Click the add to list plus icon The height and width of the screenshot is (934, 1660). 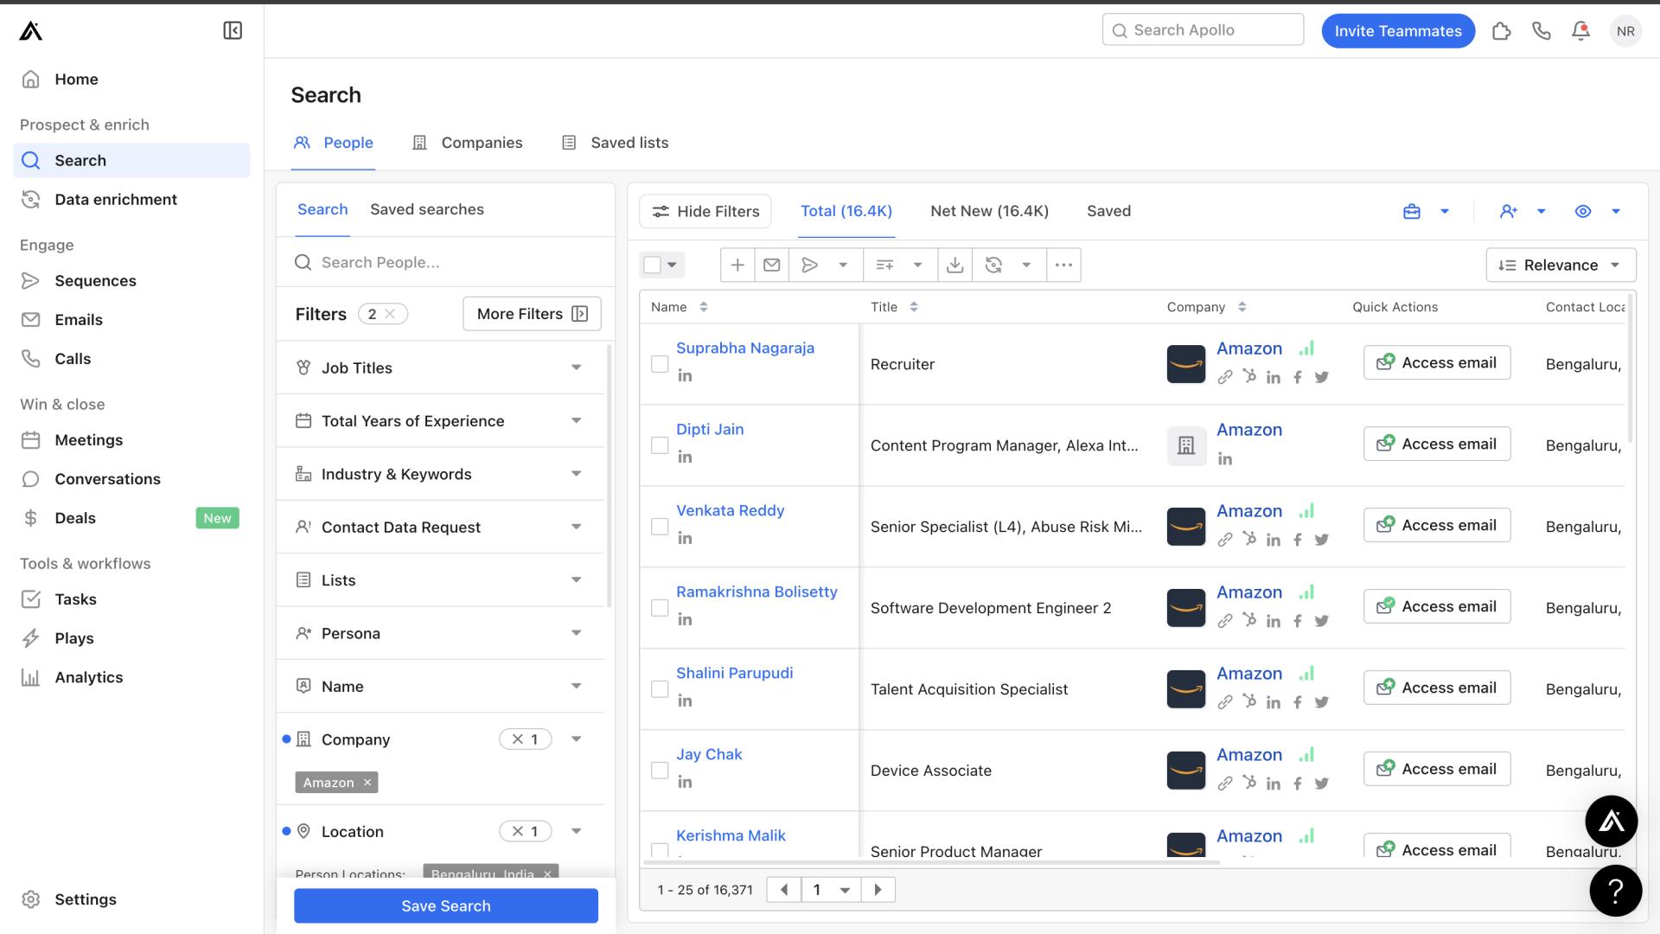(737, 265)
